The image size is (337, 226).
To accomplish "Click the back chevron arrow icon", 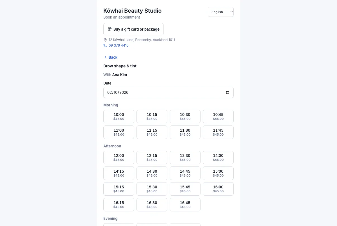I will click(x=105, y=57).
